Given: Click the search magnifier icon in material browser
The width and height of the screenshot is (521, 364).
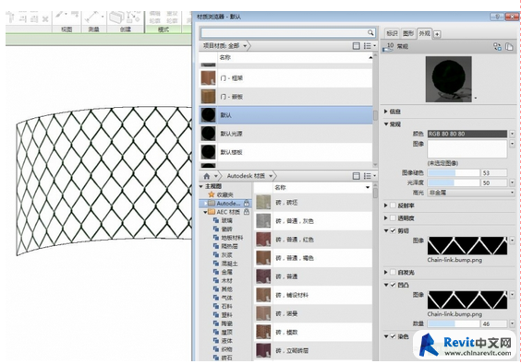Looking at the screenshot, I should click(x=370, y=32).
